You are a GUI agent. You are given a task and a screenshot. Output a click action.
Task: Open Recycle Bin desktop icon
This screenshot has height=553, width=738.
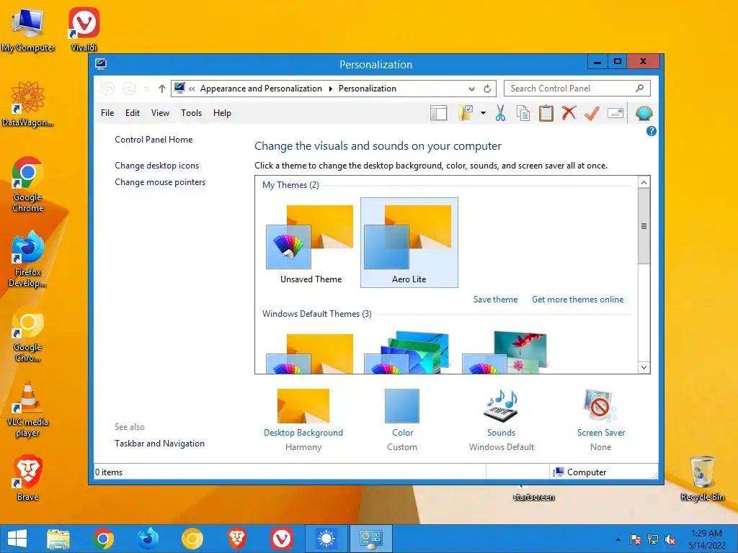click(x=702, y=478)
